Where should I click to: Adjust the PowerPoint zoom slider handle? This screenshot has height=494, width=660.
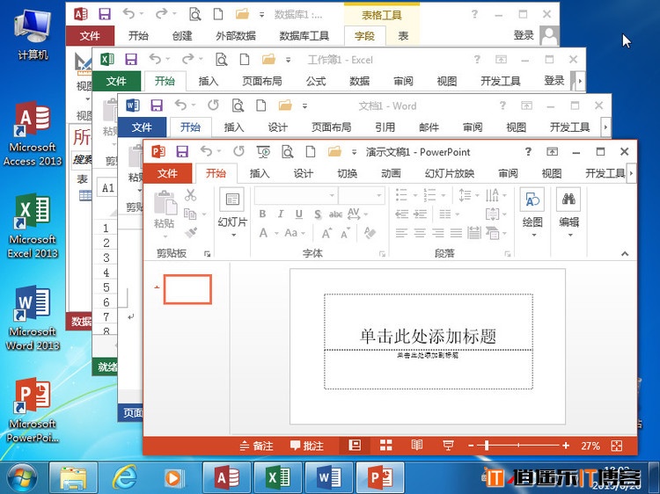(x=487, y=446)
